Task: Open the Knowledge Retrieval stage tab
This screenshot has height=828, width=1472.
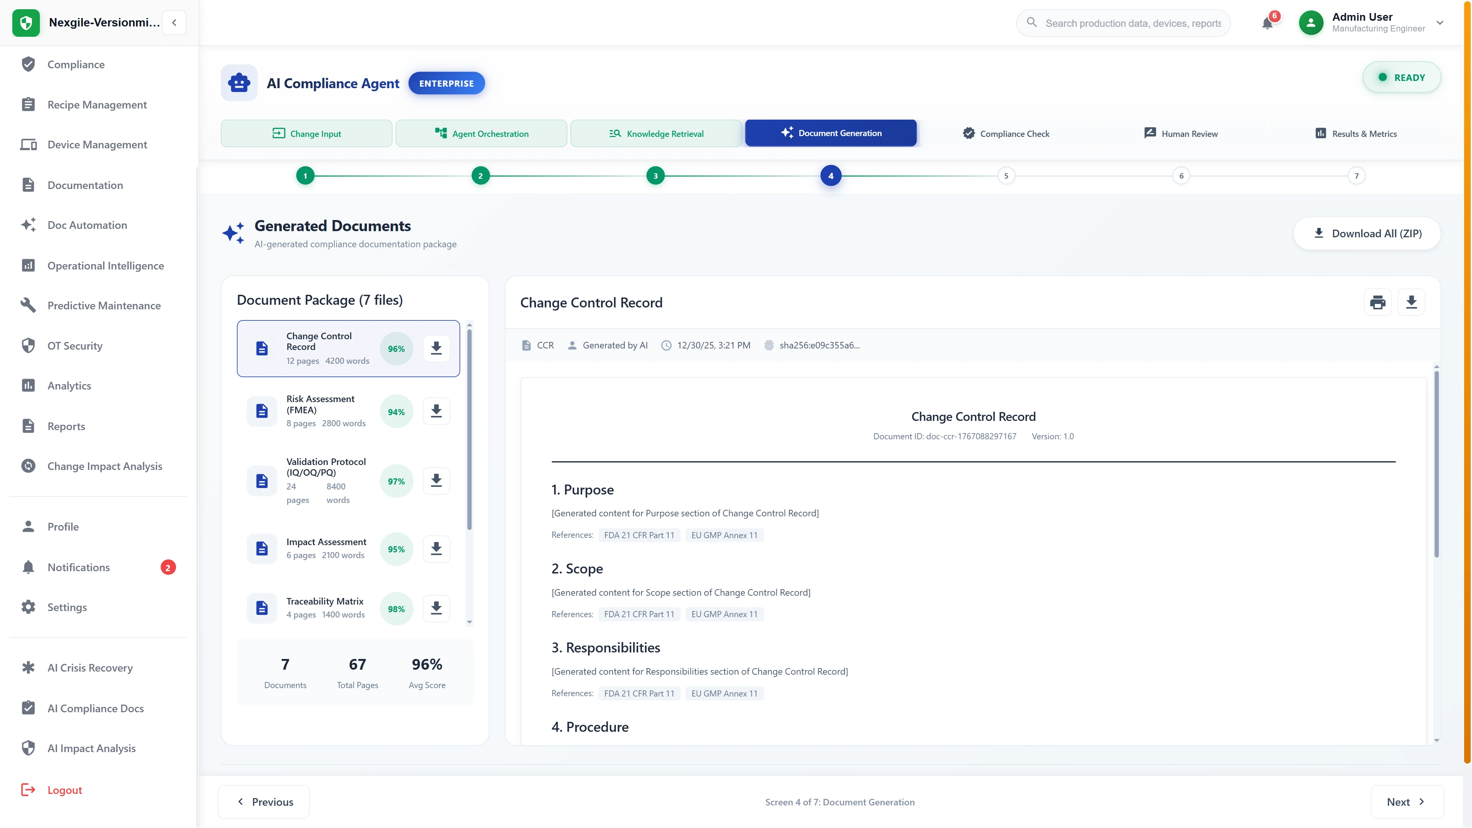Action: (655, 133)
